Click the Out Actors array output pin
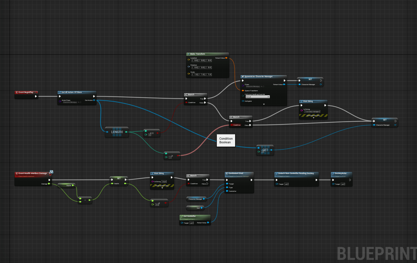This screenshot has width=417, height=263. 94,100
